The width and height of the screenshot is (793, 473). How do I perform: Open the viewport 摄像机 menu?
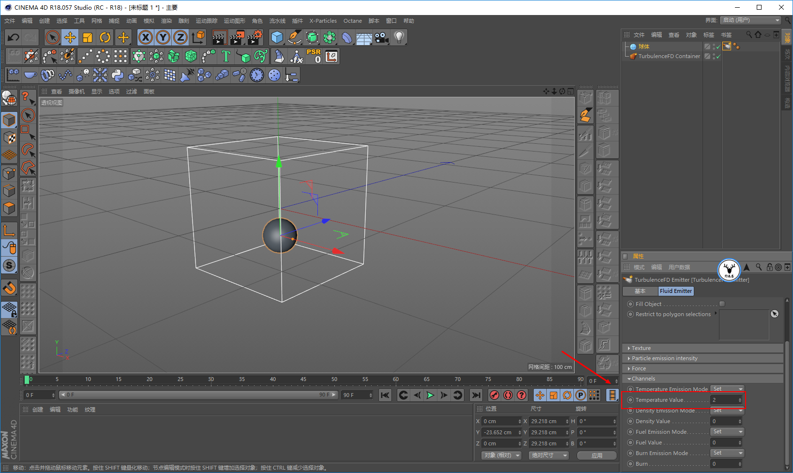tap(76, 92)
